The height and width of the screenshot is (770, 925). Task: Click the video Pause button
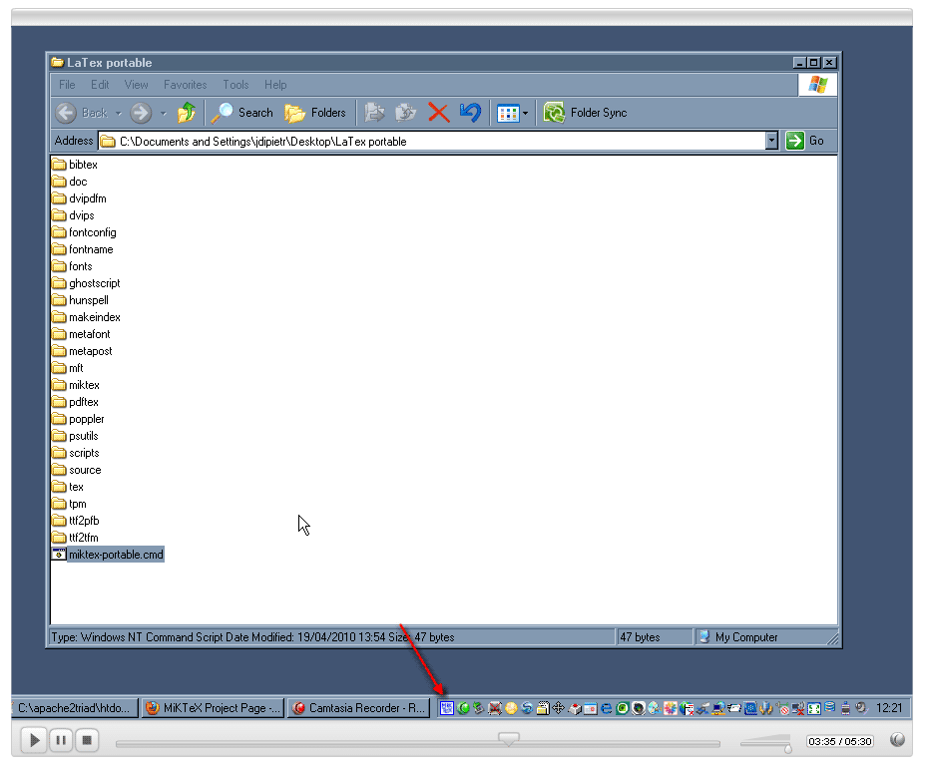[61, 740]
